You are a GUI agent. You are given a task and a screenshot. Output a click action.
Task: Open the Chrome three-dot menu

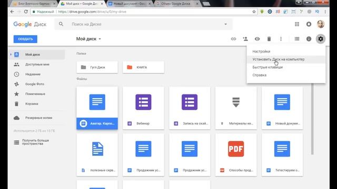tap(325, 12)
